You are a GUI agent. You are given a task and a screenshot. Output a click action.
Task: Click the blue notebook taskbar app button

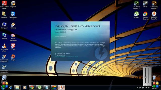47,87
